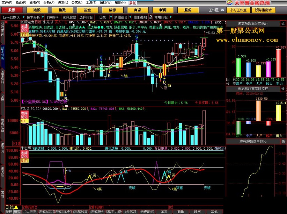Open the 窗口(W) menu
Screen dimensions: 287x214
(105, 2)
